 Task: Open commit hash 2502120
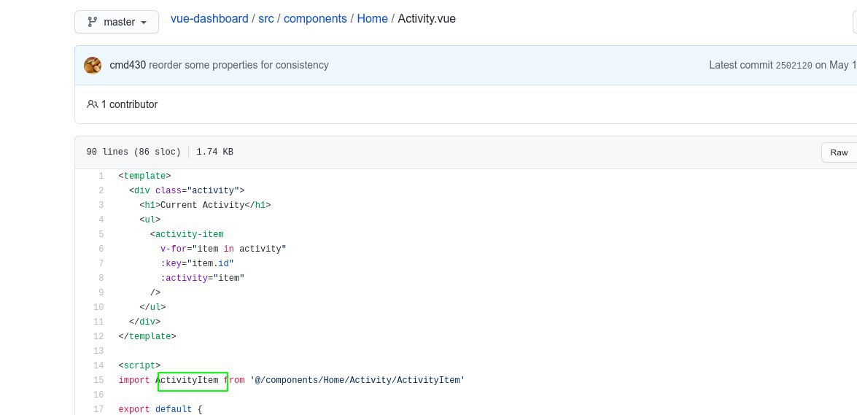(794, 65)
